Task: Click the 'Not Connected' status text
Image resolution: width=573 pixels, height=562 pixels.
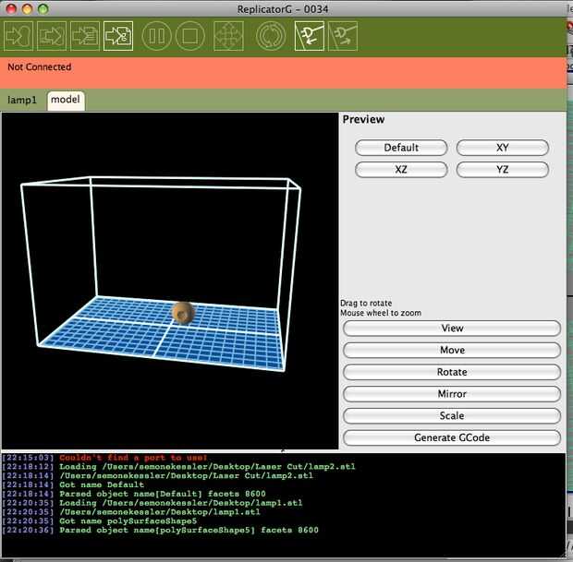Action: coord(40,67)
